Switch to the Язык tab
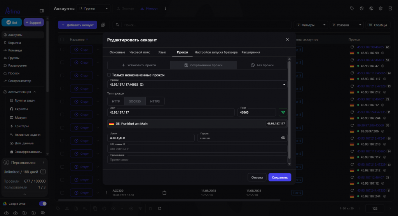Viewport: 398px width, 216px height. [x=162, y=52]
